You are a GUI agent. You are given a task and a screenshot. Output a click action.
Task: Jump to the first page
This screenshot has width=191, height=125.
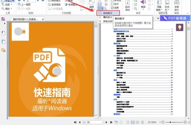point(75,122)
